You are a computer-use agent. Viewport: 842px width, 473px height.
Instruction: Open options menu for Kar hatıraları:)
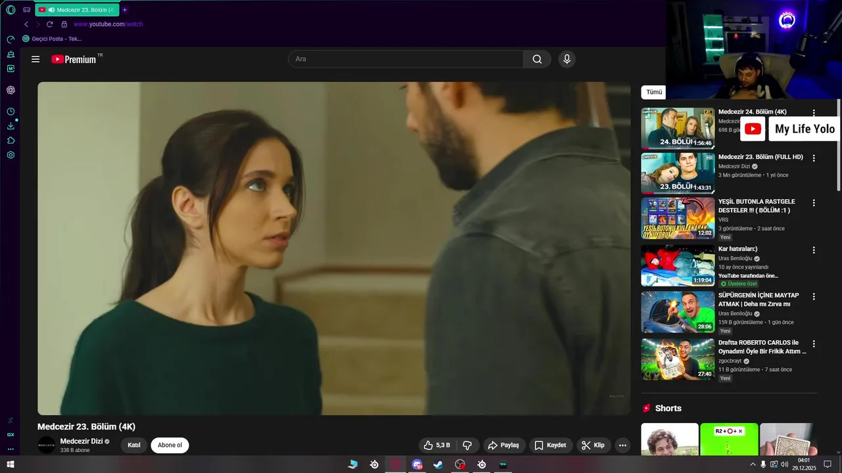814,250
